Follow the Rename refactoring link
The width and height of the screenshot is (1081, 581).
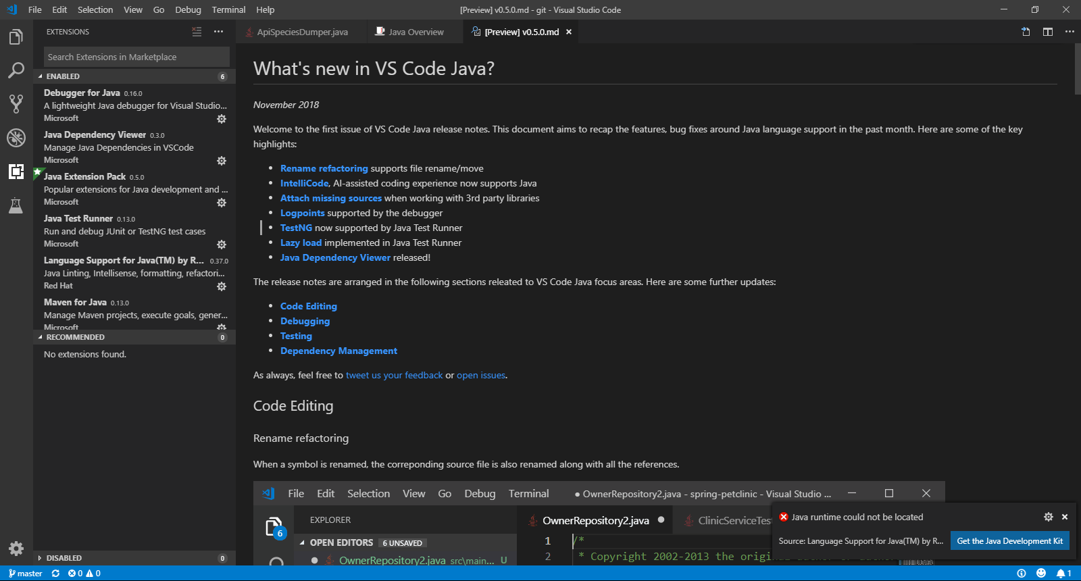pyautogui.click(x=324, y=168)
